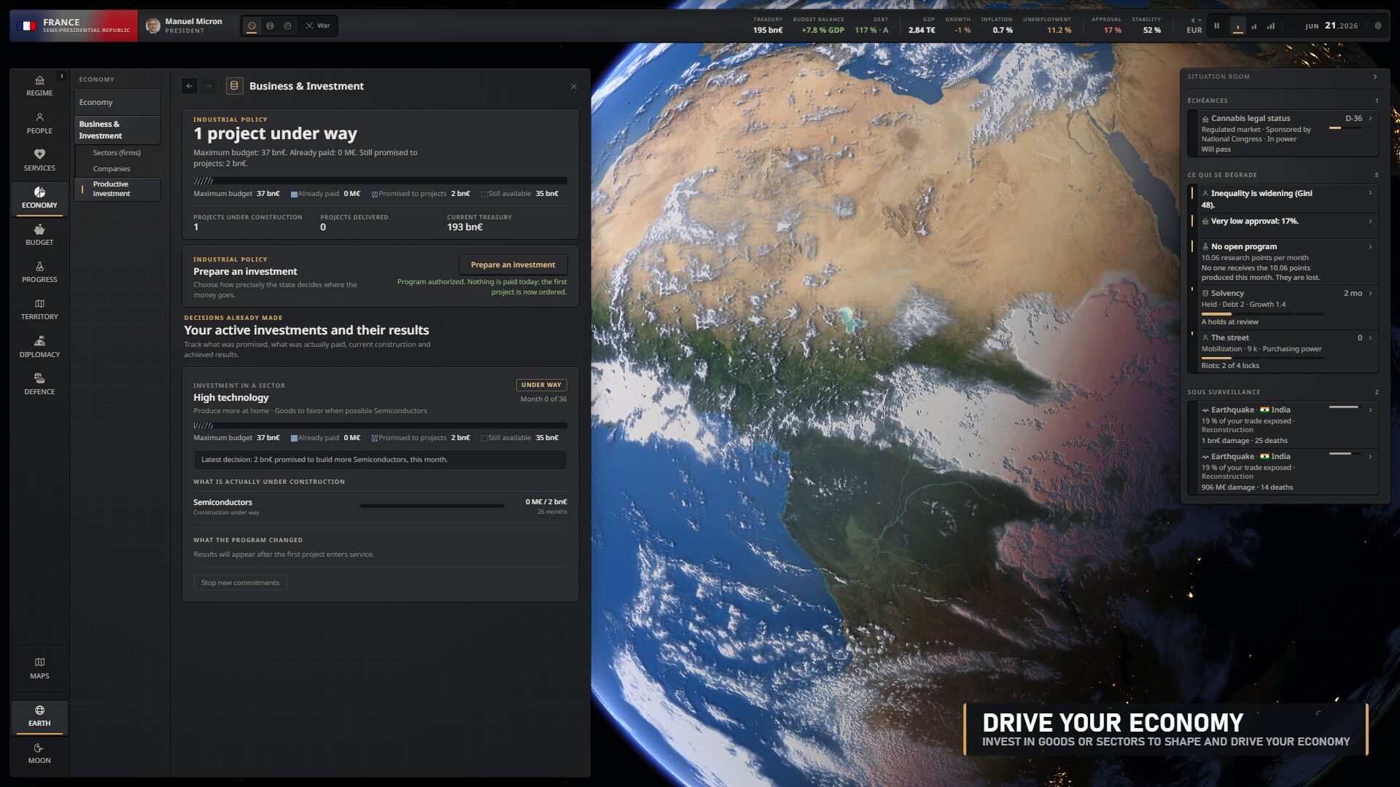Select the first globe mode icon
Image resolution: width=1400 pixels, height=787 pixels.
tap(252, 26)
